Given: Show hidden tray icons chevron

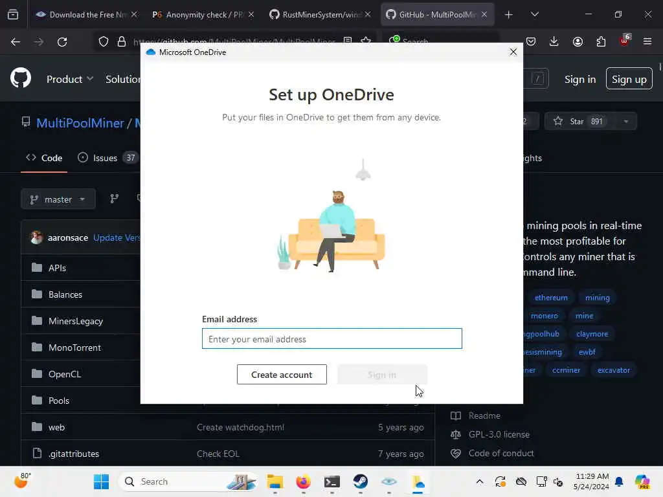Looking at the screenshot, I should click(480, 481).
